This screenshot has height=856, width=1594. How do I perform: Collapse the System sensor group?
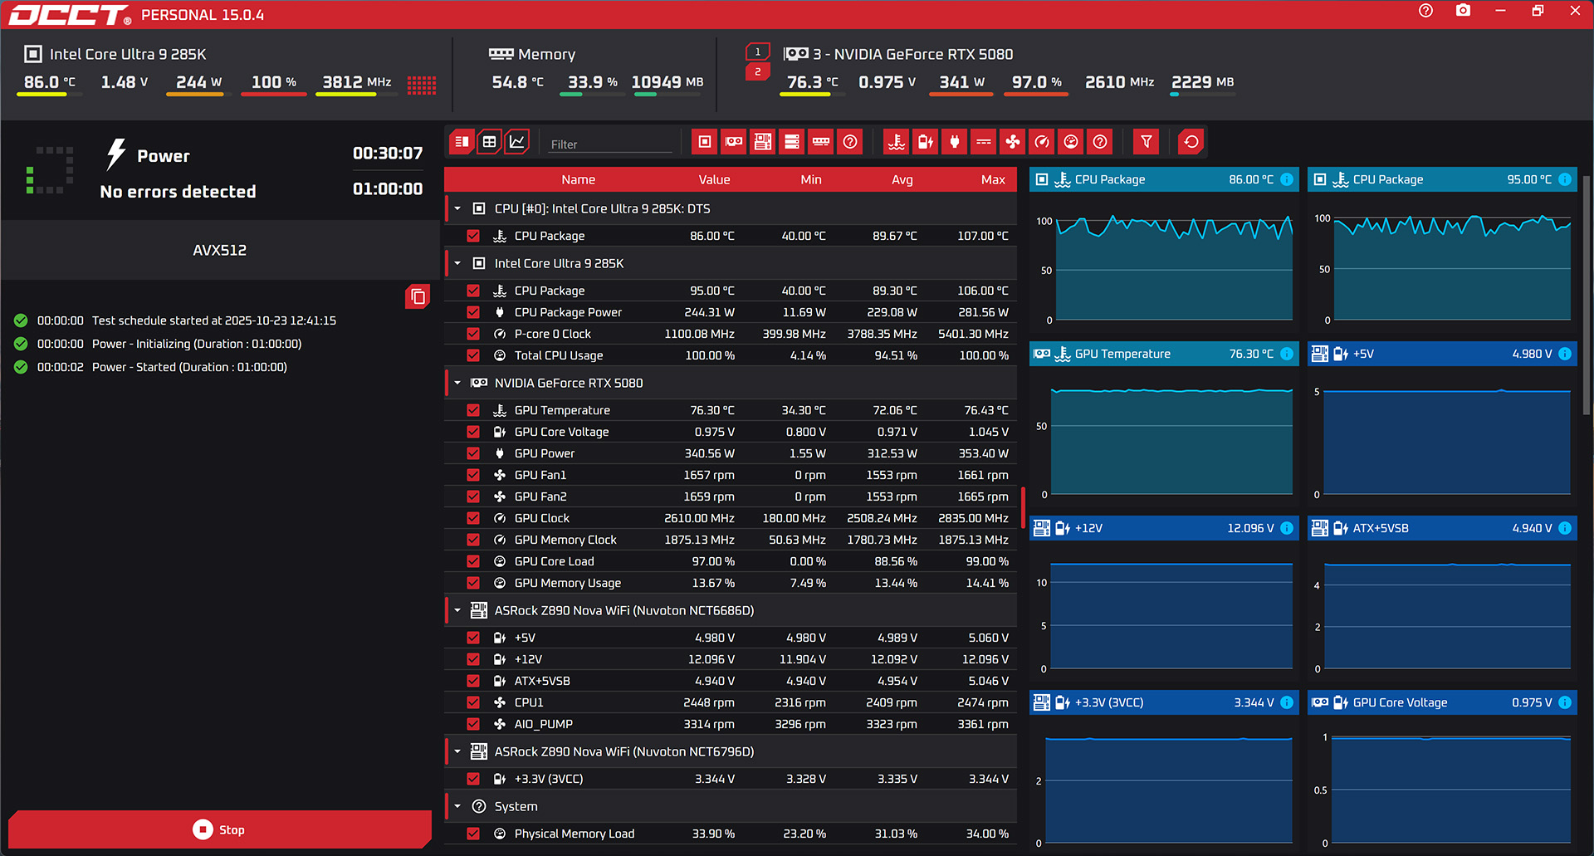tap(457, 806)
